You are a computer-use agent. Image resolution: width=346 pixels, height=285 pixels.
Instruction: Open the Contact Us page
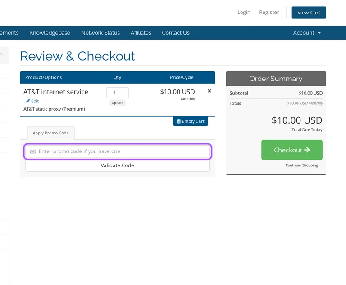[176, 33]
